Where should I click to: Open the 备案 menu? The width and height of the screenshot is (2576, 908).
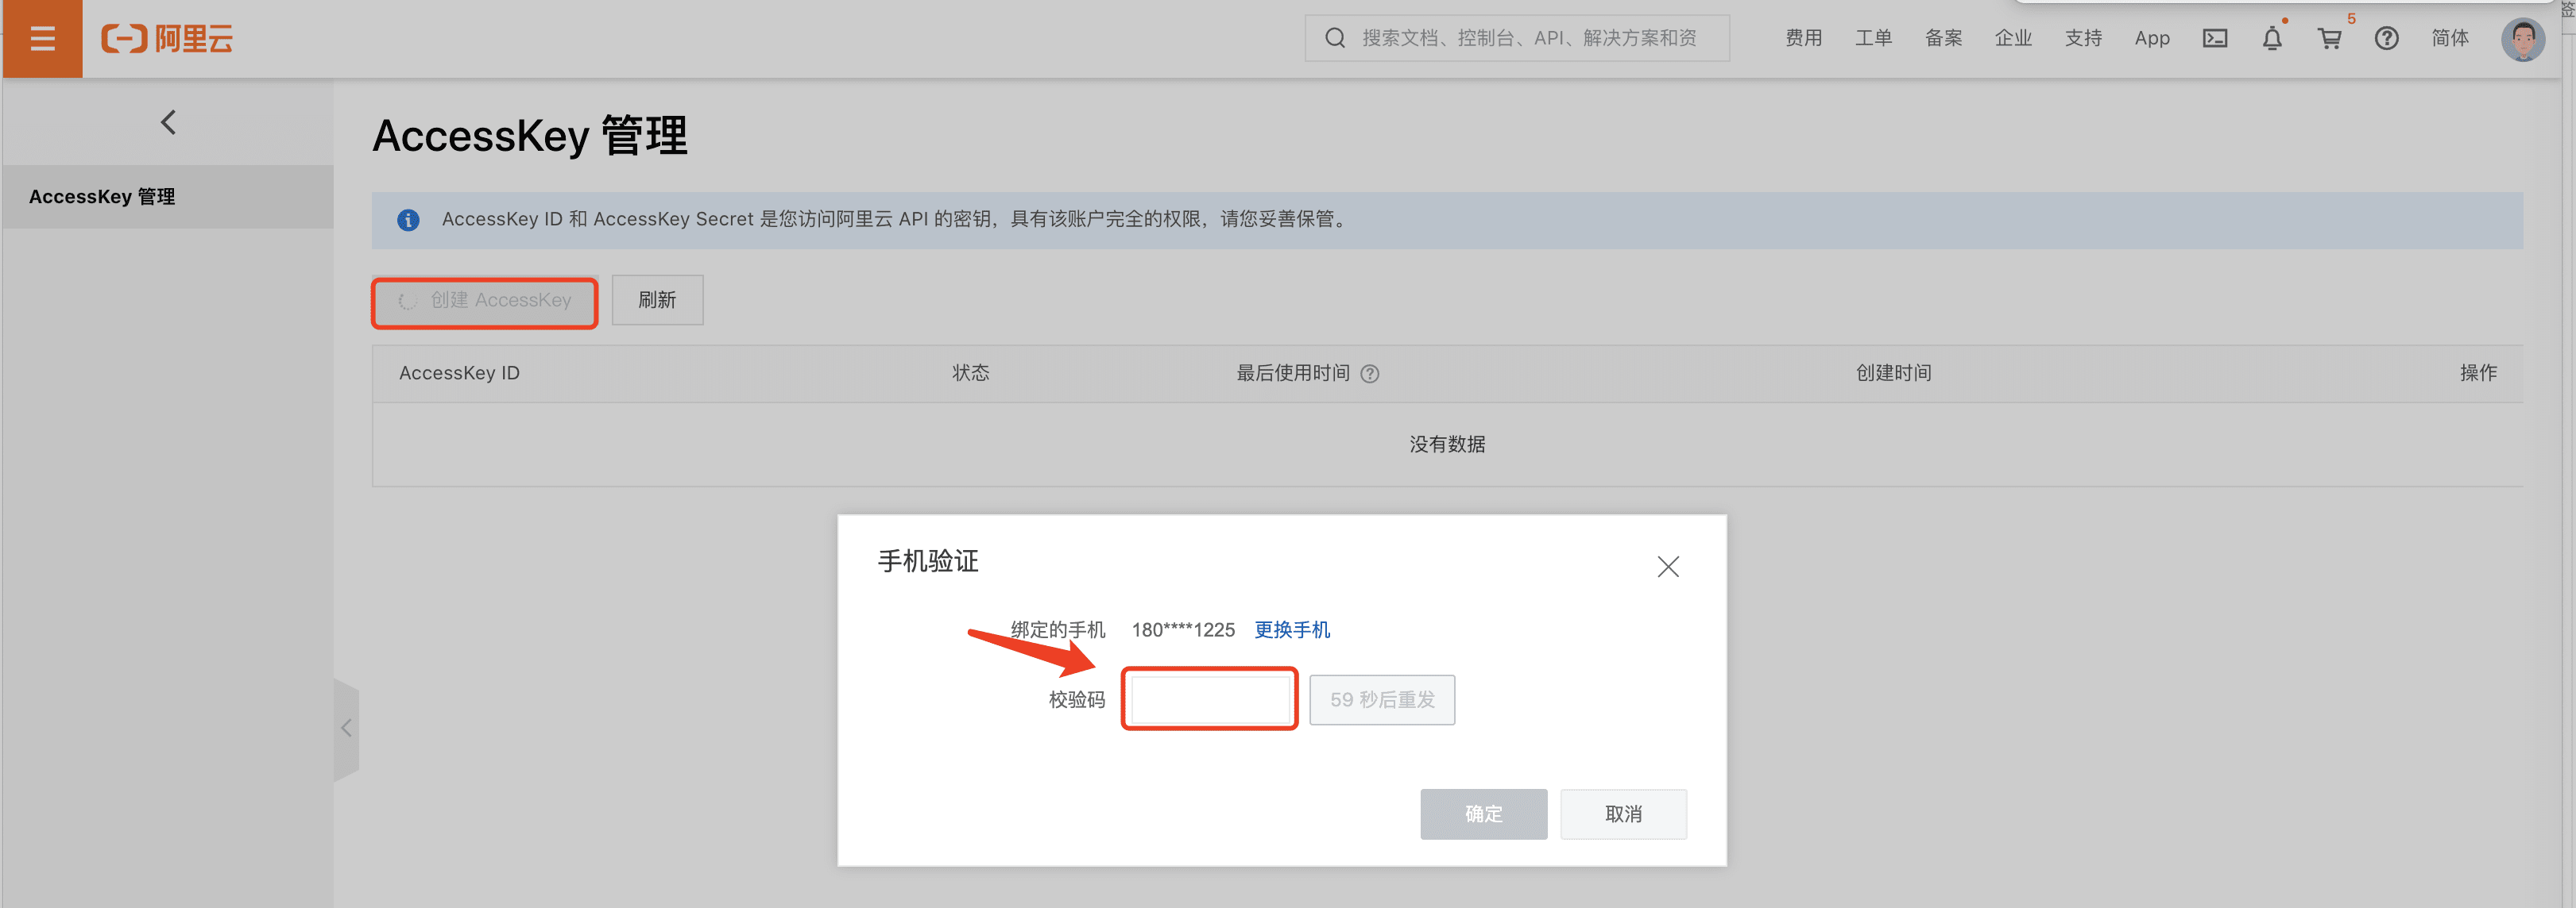coord(1943,39)
